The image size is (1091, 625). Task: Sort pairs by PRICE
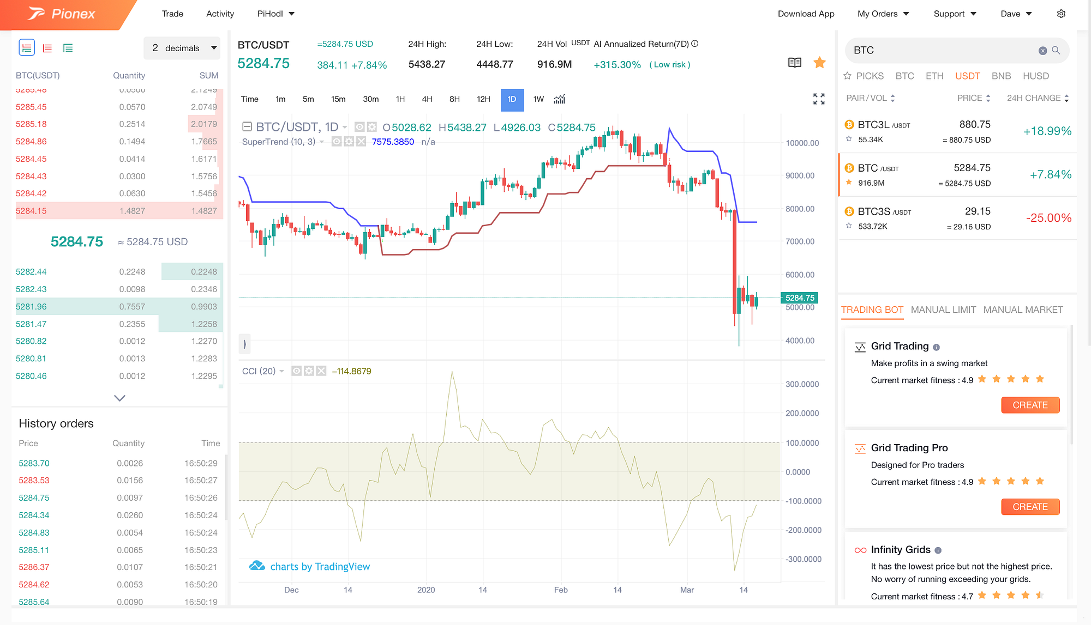coord(974,98)
